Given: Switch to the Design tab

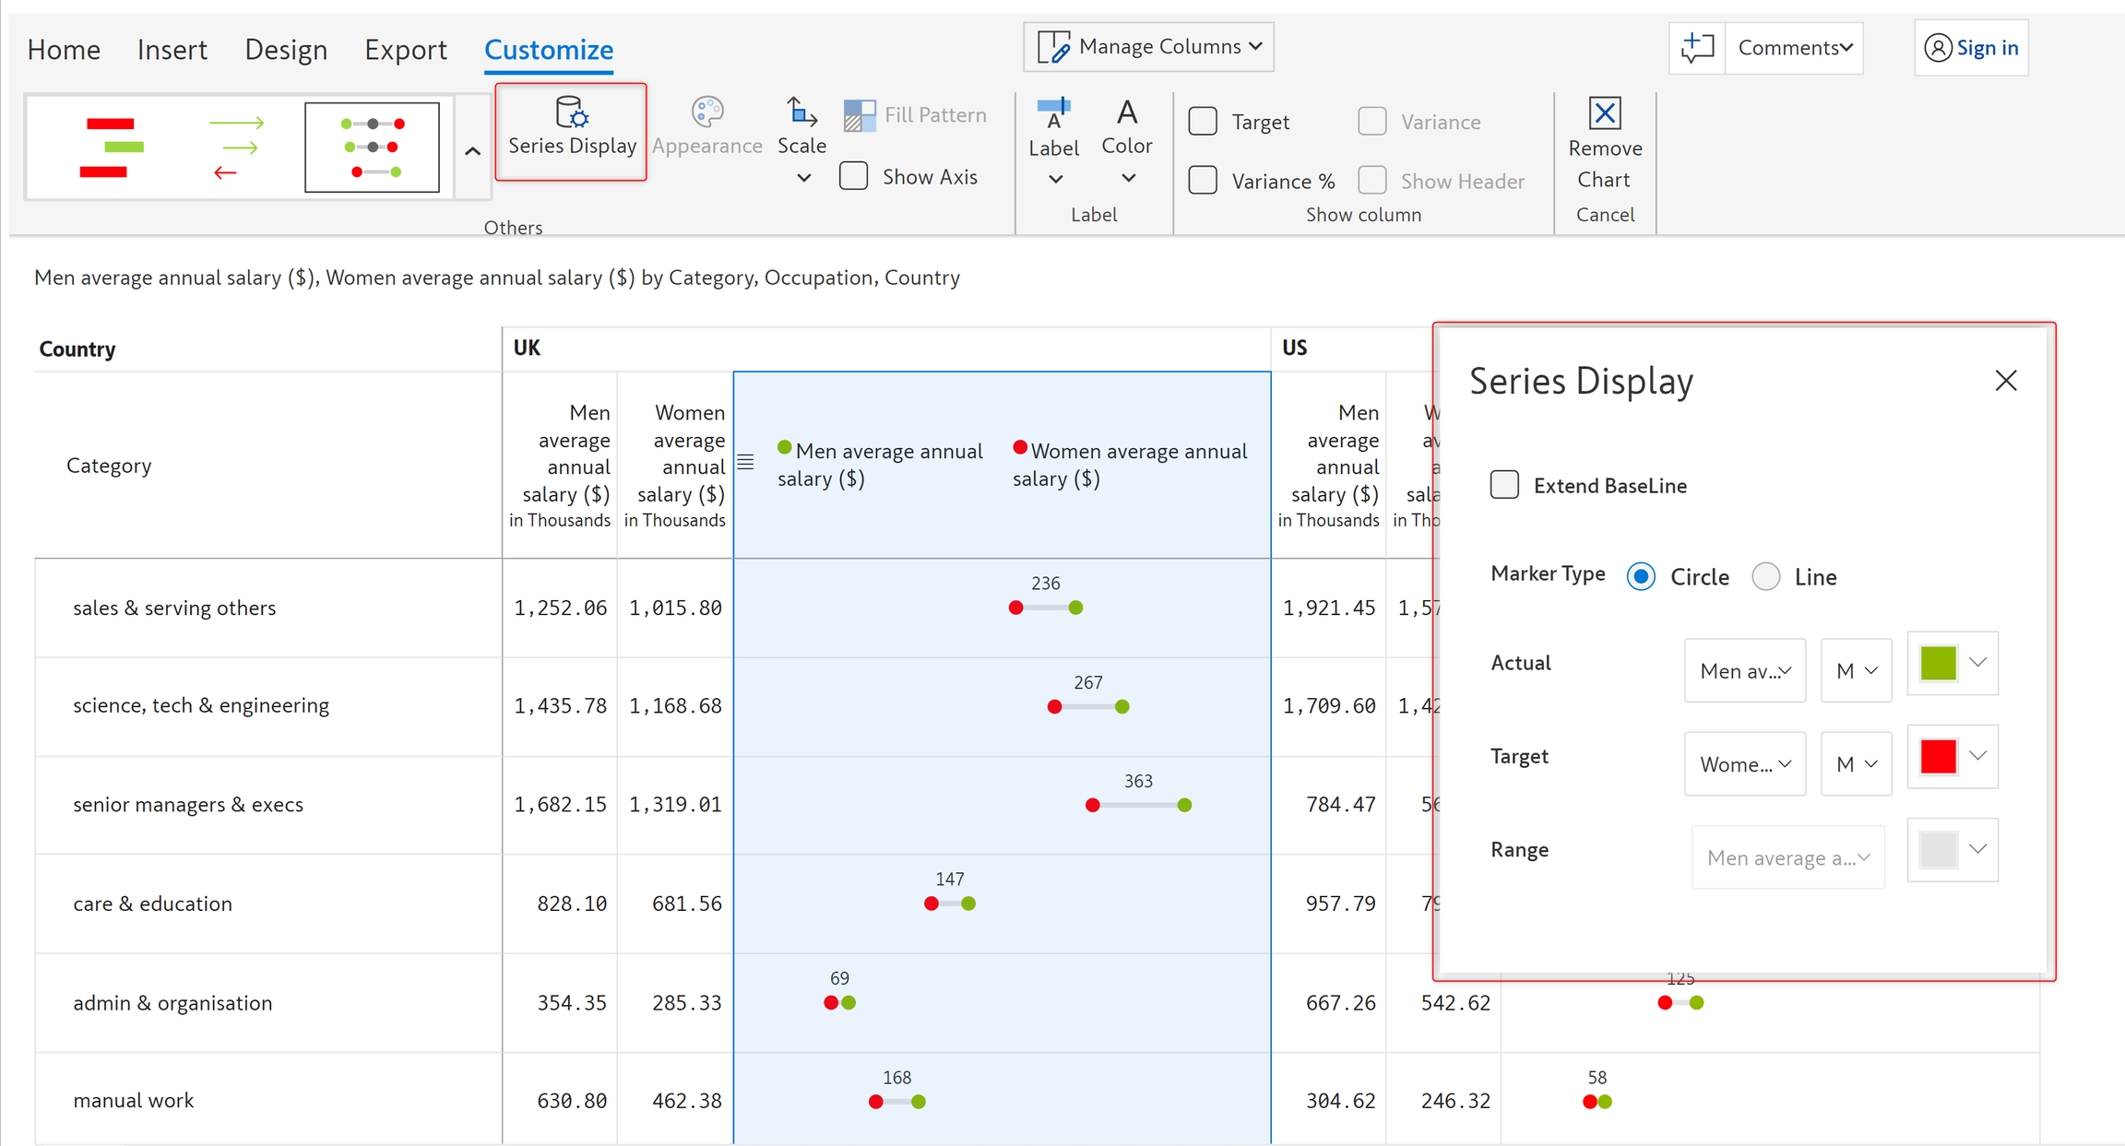Looking at the screenshot, I should [286, 50].
